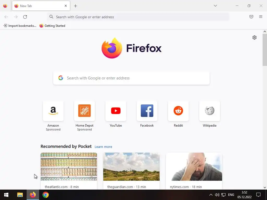Click the address bar search field
267x200 pixels.
138,17
